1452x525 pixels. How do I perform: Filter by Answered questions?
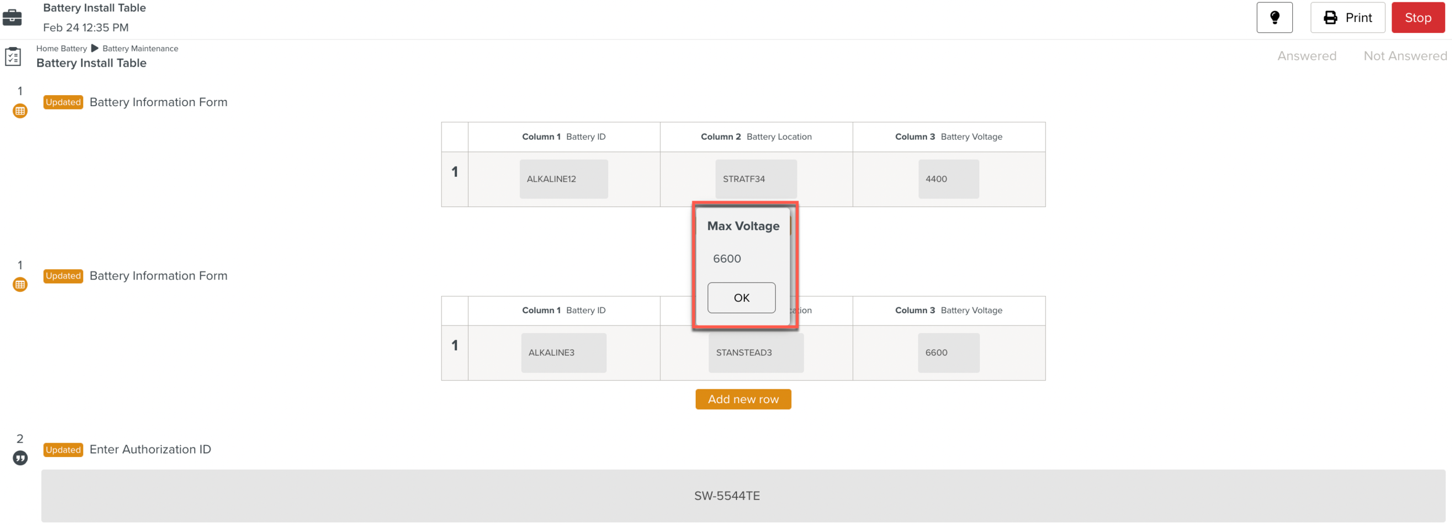[x=1306, y=56]
